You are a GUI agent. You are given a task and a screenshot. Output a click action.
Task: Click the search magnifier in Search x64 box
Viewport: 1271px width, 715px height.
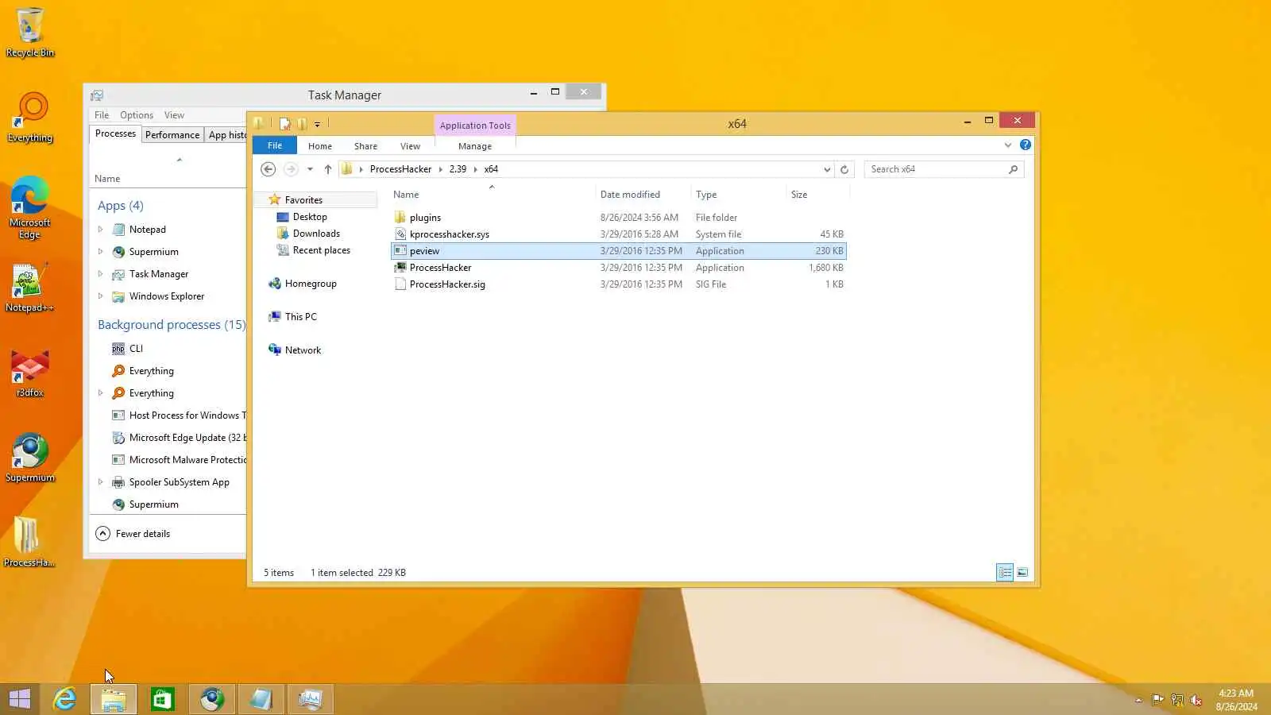point(1013,169)
